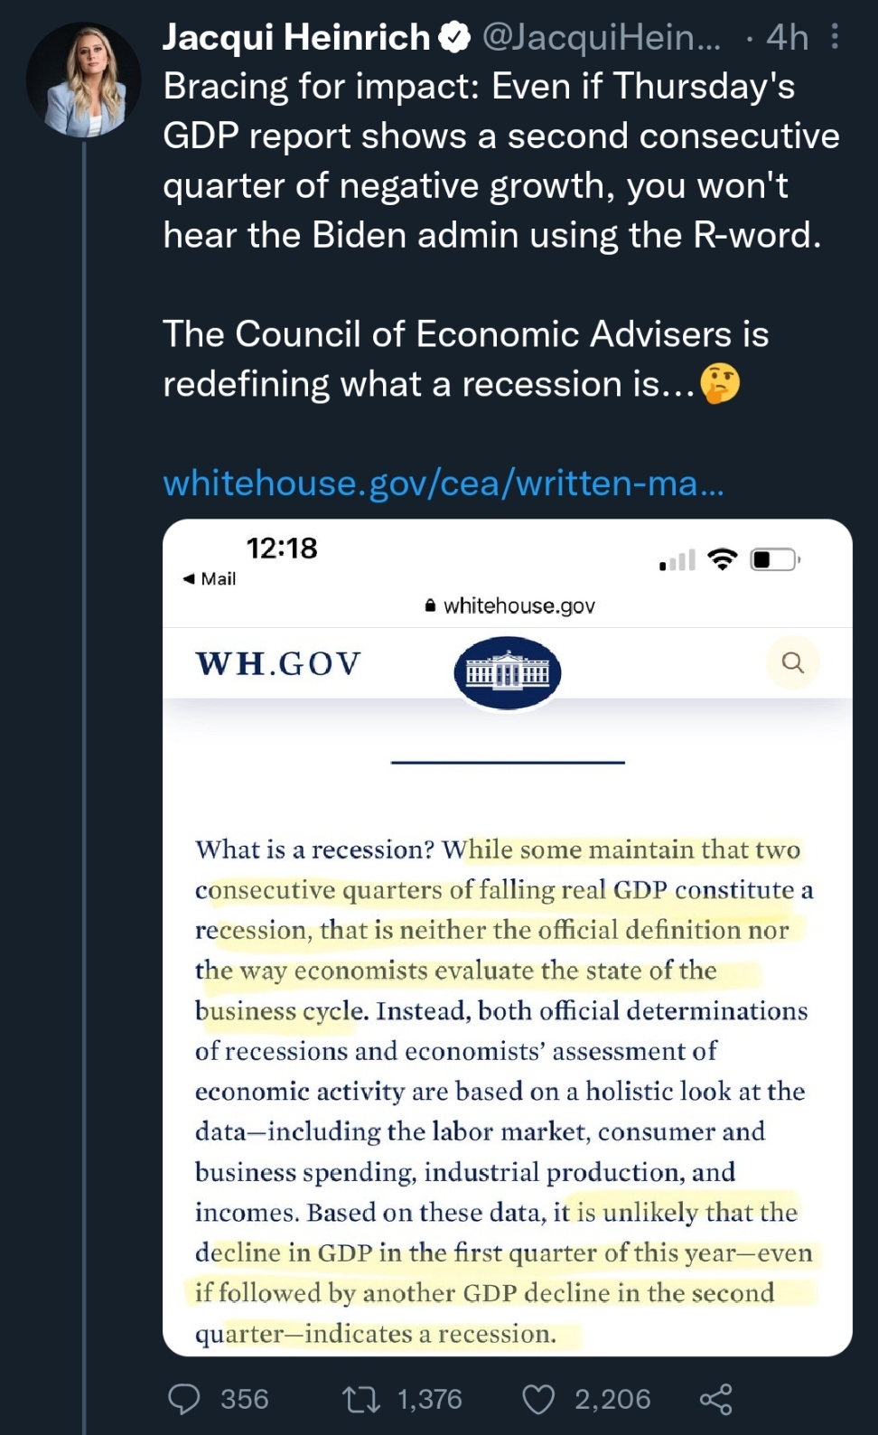Open the whitehouse.gov/cea link
Screen dimensions: 878x1435
click(443, 483)
